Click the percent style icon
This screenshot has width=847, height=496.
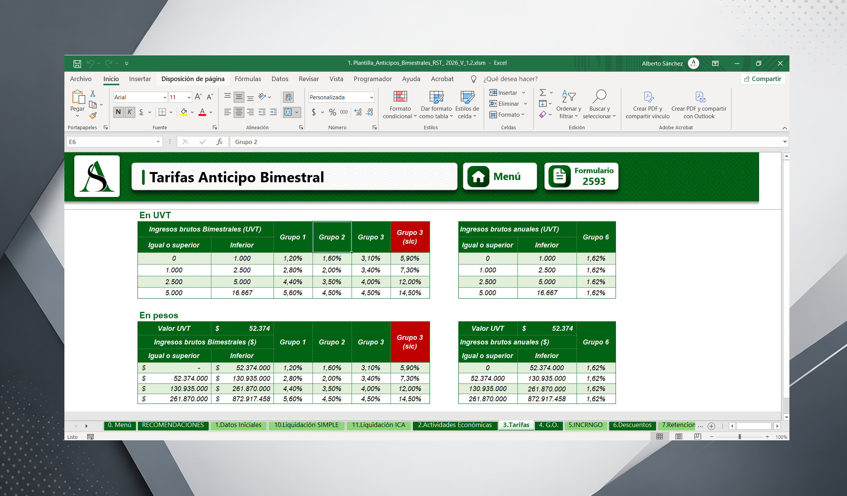(332, 112)
